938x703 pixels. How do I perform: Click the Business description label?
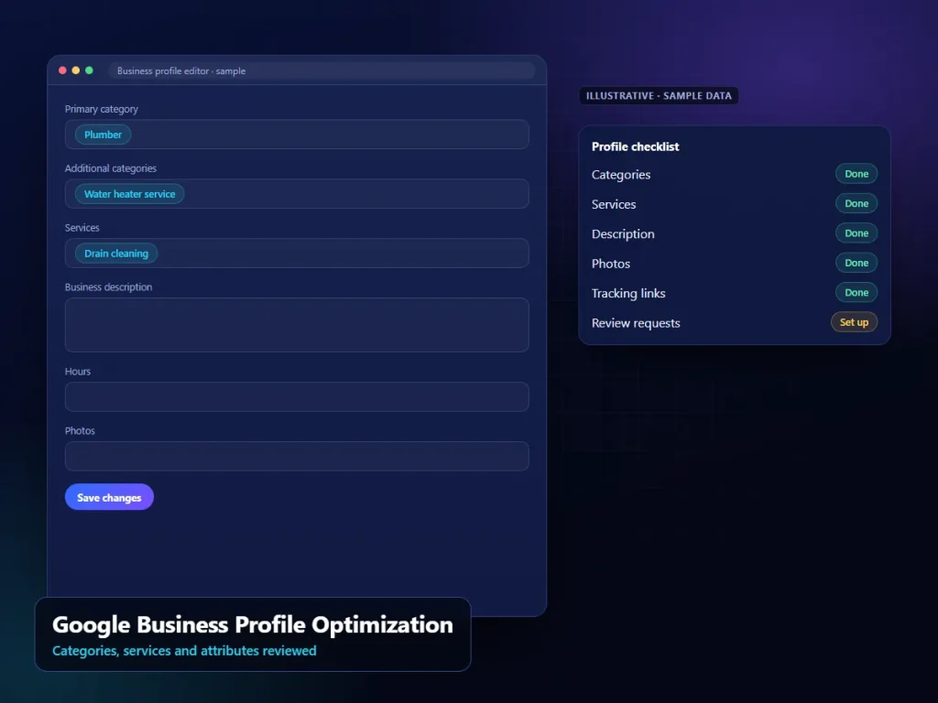pyautogui.click(x=108, y=287)
